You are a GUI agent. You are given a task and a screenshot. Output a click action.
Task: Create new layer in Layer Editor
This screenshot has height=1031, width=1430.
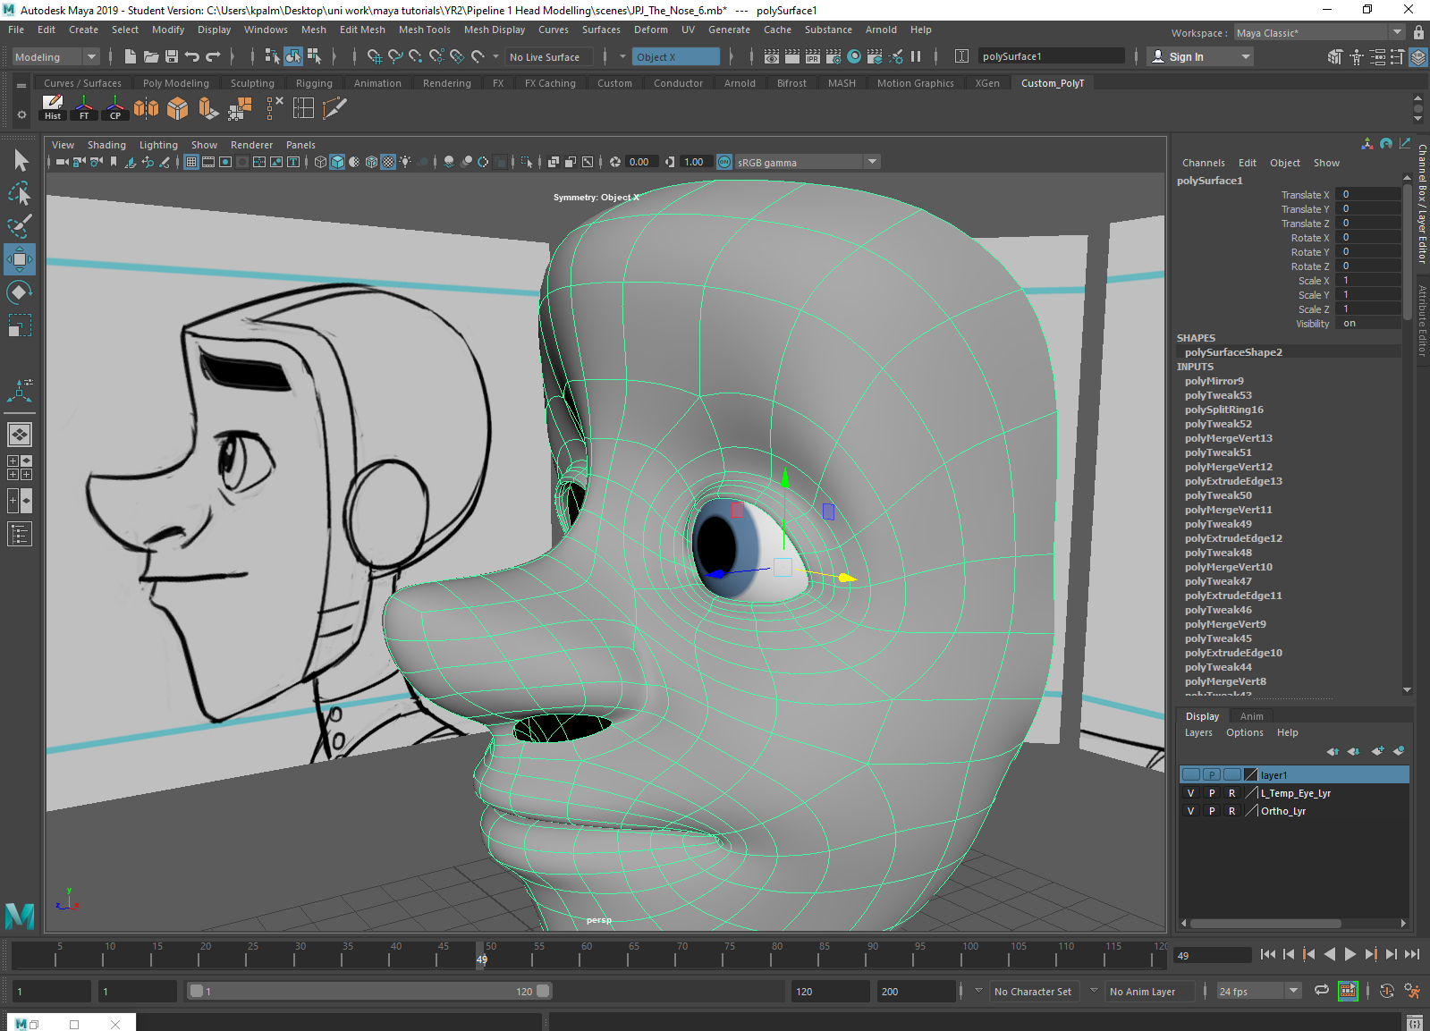(x=1377, y=751)
